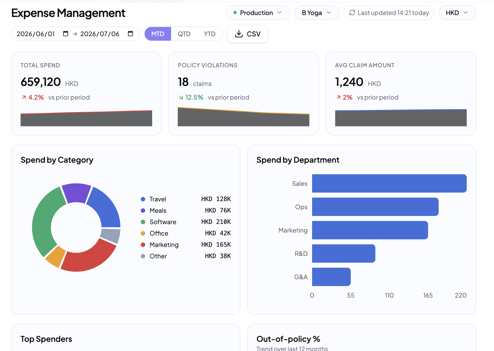The image size is (494, 351).
Task: Click the gray Other donut segment
Action: click(x=110, y=235)
